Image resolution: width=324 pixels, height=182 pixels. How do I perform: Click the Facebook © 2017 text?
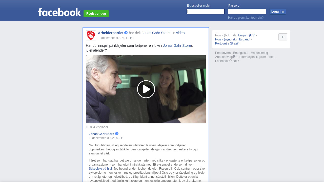tap(227, 61)
